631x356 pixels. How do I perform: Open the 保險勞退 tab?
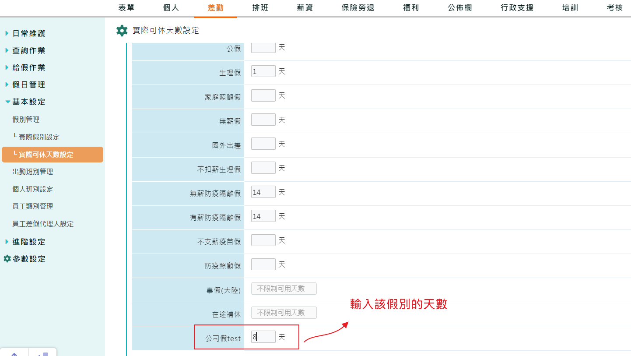358,7
